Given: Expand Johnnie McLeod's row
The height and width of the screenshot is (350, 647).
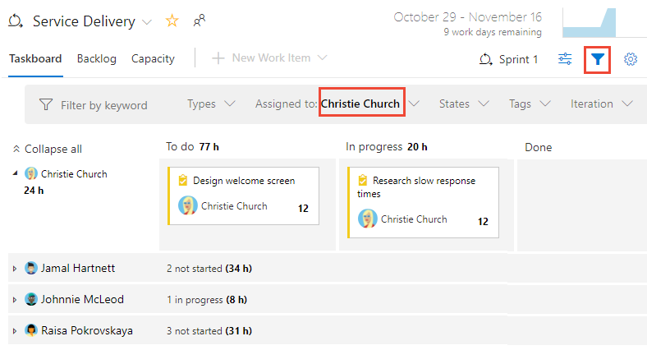Looking at the screenshot, I should point(14,300).
